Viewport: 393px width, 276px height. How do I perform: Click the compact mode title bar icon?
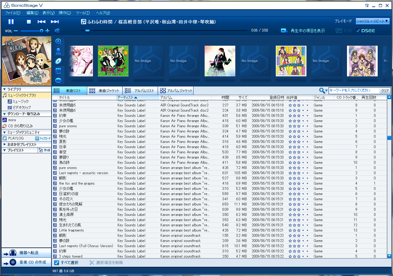(x=367, y=5)
